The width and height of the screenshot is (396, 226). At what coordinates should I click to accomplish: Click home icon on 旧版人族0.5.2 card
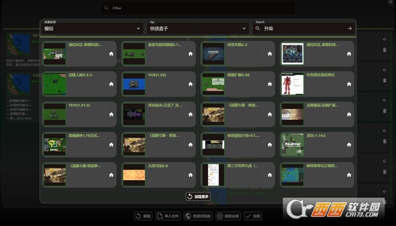click(111, 84)
